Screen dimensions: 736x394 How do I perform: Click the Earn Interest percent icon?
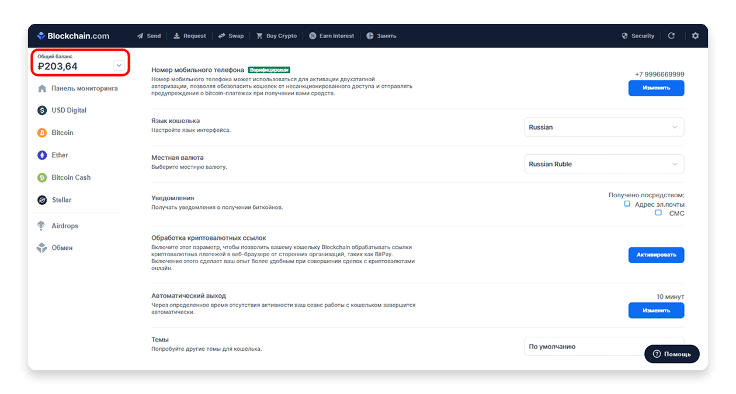(313, 36)
